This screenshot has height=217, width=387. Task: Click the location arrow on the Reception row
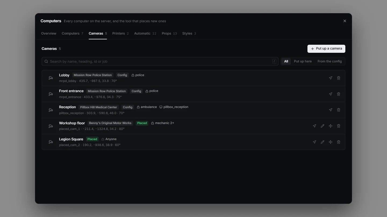[x=331, y=110]
